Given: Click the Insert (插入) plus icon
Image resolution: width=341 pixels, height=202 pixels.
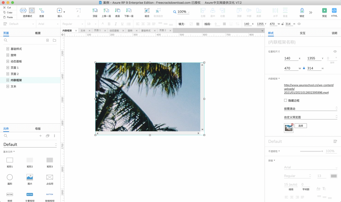Looking at the screenshot, I should [x=60, y=11].
